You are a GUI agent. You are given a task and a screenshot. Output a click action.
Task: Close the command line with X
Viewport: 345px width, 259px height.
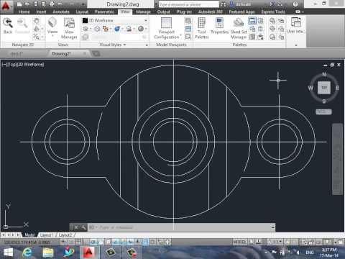pos(76,227)
